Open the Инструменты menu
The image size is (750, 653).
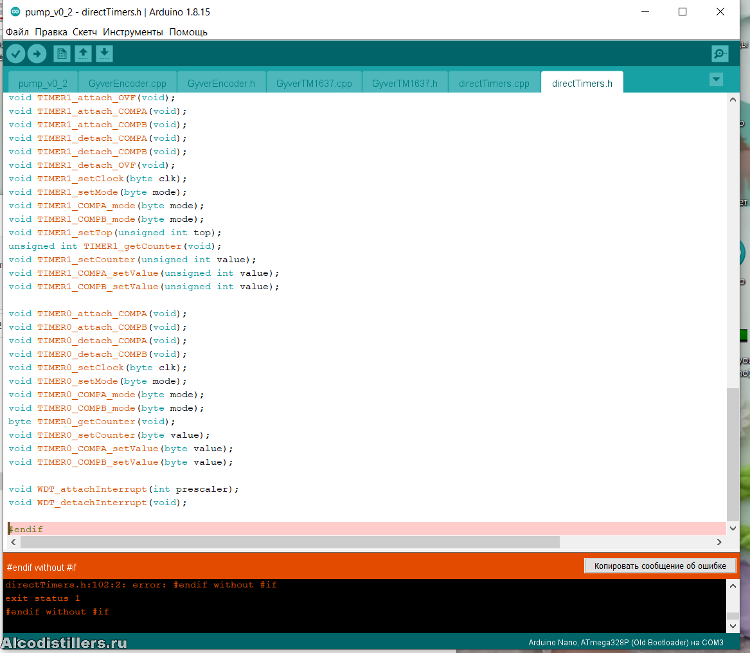133,32
